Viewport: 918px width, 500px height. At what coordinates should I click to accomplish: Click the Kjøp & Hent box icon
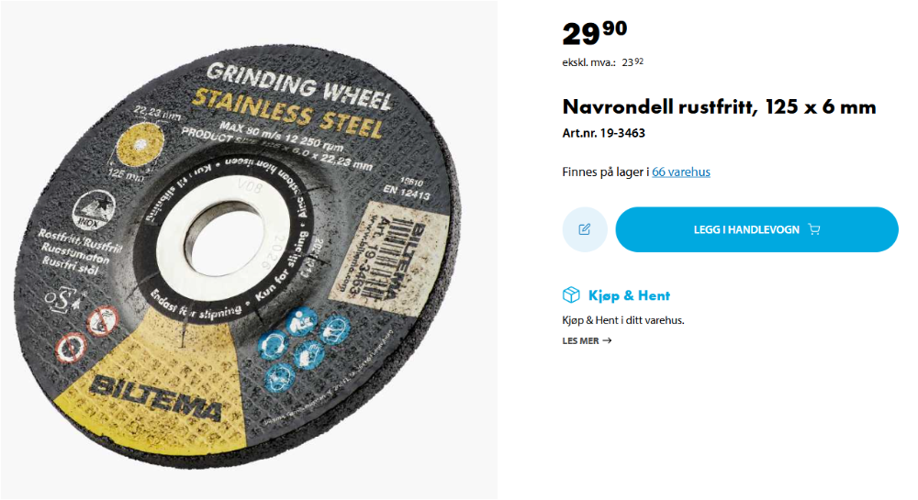point(571,295)
